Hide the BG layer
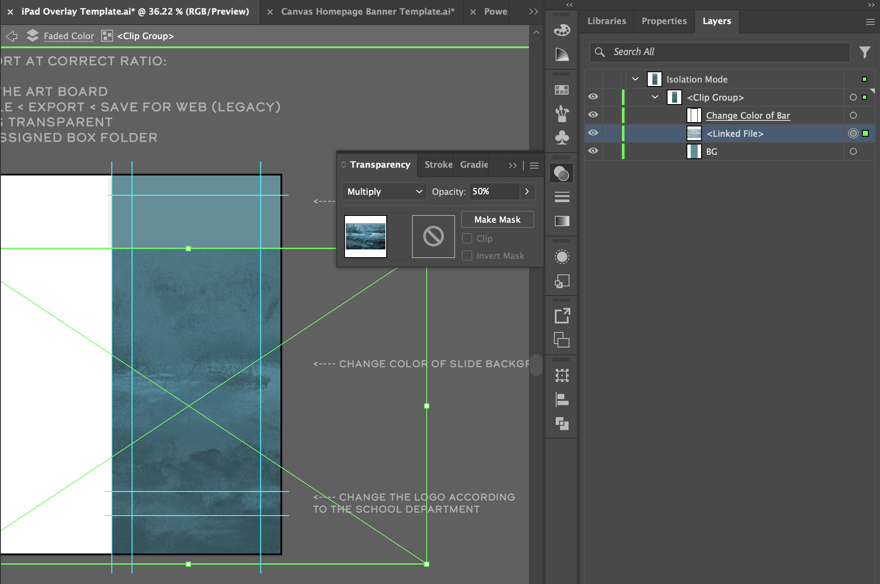This screenshot has height=584, width=880. (x=593, y=151)
